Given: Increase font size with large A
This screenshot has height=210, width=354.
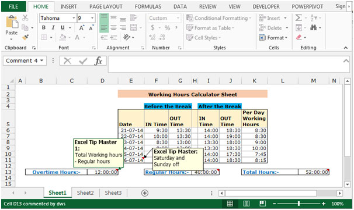Looking at the screenshot, I should click(x=82, y=28).
